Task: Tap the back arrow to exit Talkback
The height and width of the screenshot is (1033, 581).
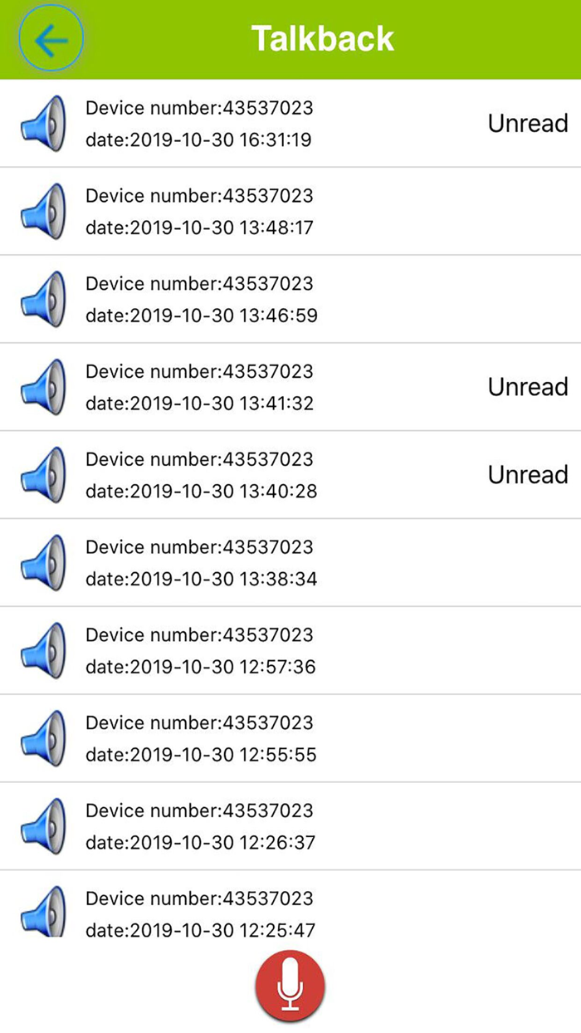Action: coord(50,38)
